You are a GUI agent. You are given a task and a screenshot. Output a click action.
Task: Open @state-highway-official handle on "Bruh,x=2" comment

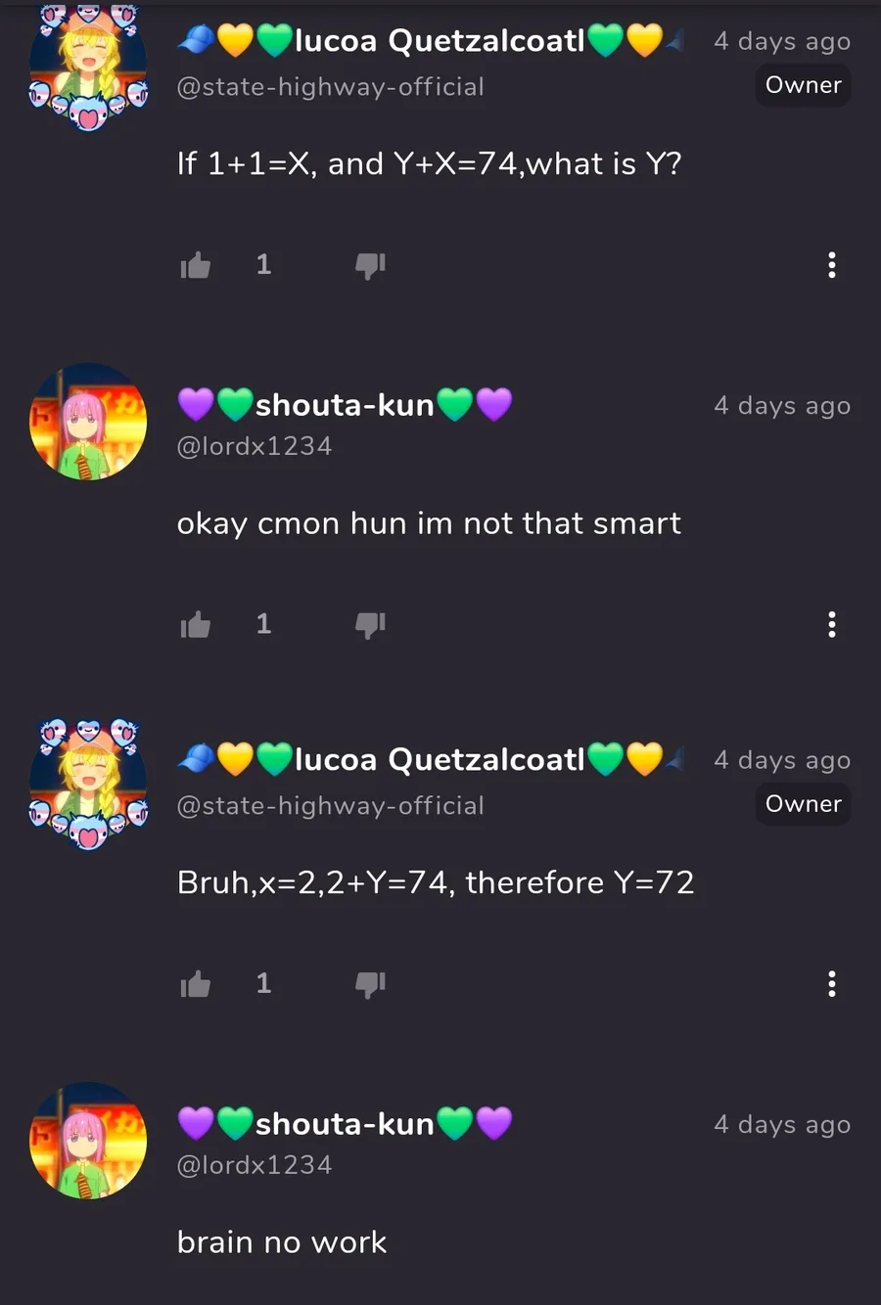(331, 806)
